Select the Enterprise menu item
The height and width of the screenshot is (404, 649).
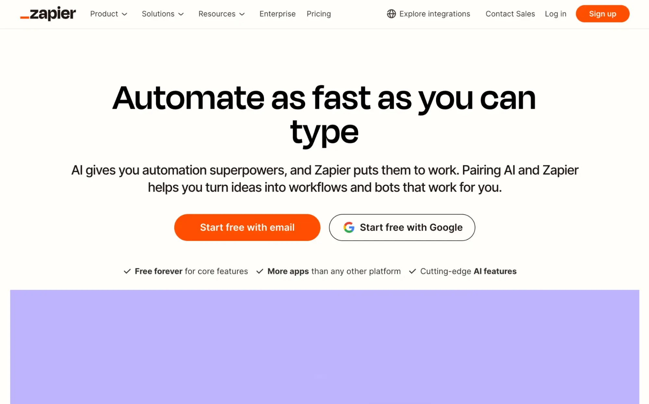(278, 14)
